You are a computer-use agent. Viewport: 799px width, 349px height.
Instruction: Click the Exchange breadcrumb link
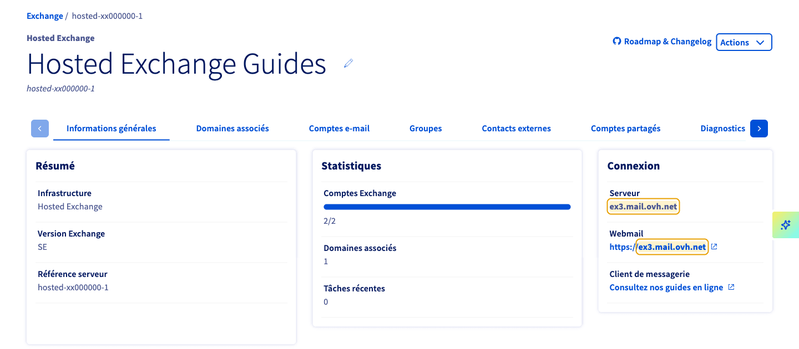tap(45, 16)
